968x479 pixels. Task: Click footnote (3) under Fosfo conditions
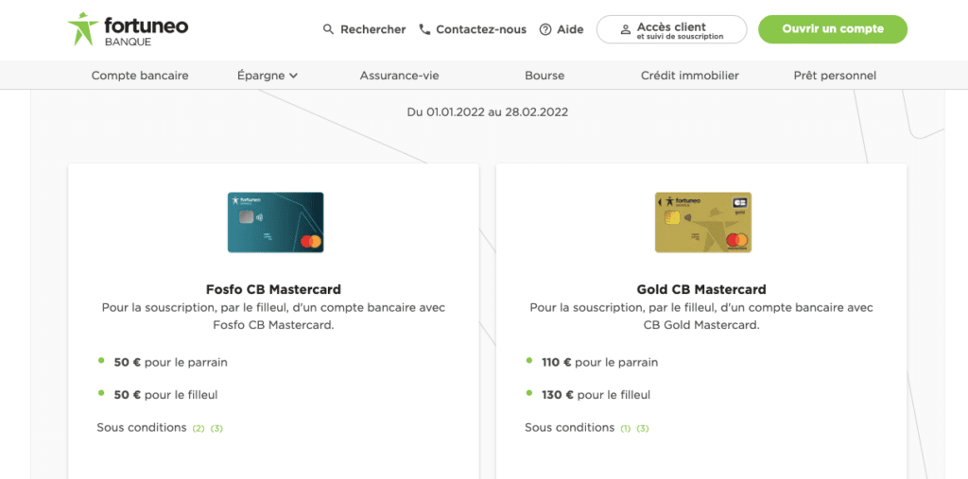[216, 428]
